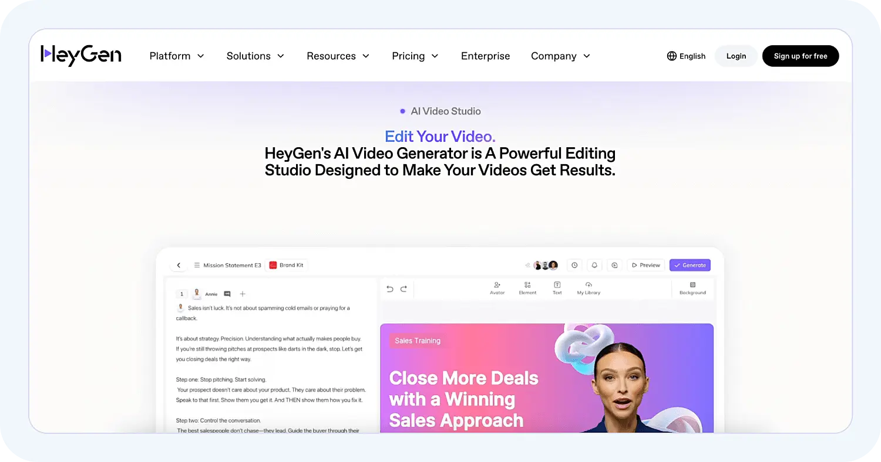Click the Generate button
The image size is (881, 462).
click(690, 265)
